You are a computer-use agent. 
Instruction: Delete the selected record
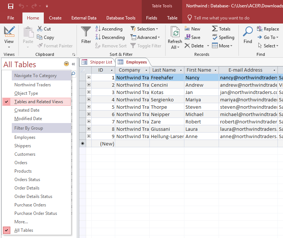(x=194, y=46)
